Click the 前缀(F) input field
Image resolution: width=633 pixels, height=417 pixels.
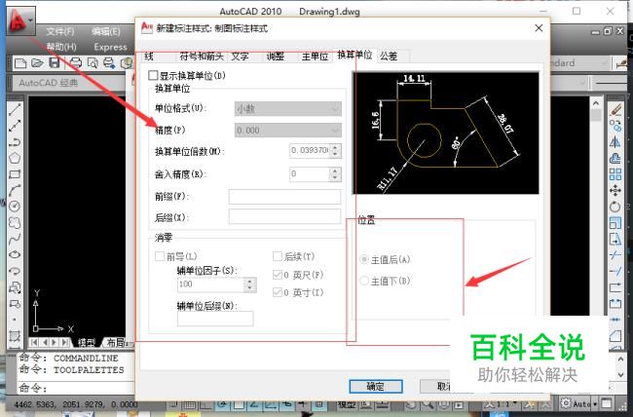coord(284,197)
